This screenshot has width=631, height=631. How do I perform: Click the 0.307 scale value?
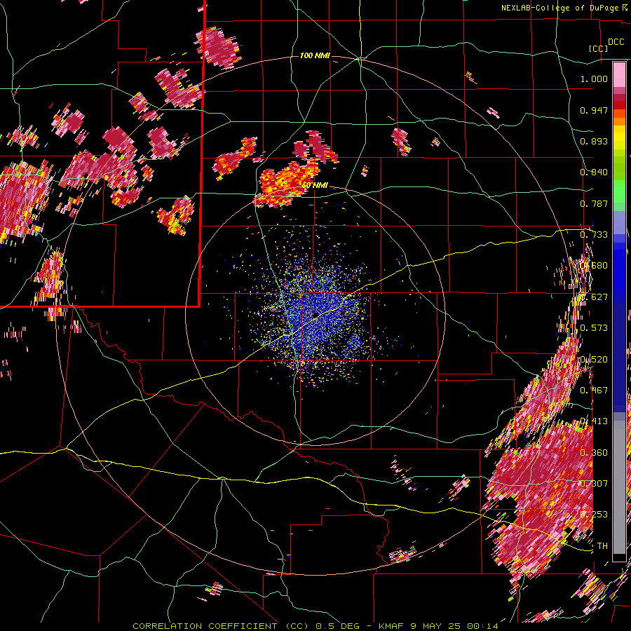(594, 484)
